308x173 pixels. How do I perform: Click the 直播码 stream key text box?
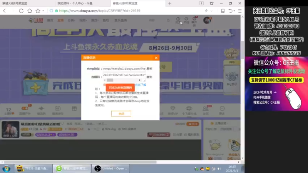[x=124, y=75]
